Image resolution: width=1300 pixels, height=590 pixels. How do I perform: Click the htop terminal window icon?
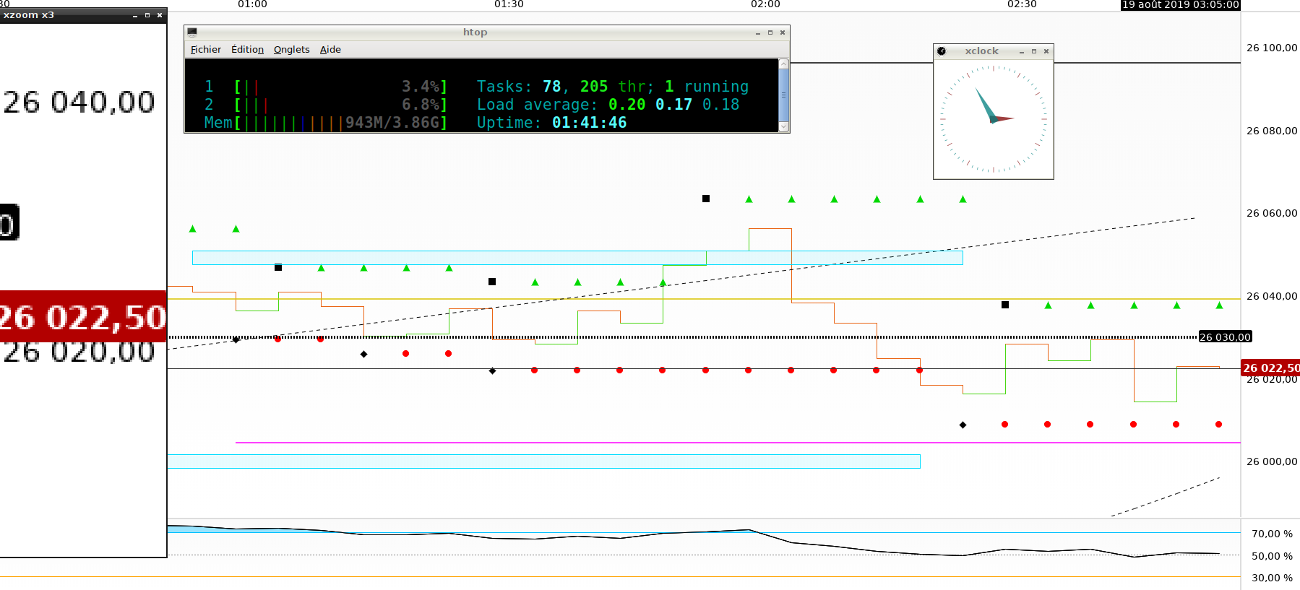tap(192, 32)
